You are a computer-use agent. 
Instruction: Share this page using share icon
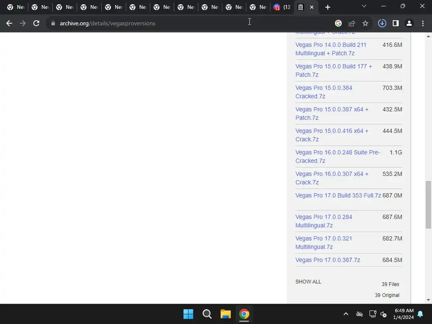point(352,24)
